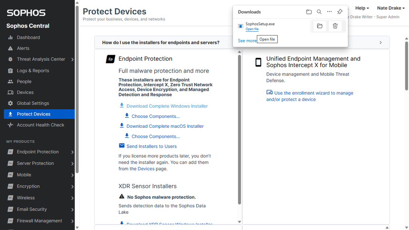Search downloads with the magnifier icon
409x230 pixels.
[319, 12]
